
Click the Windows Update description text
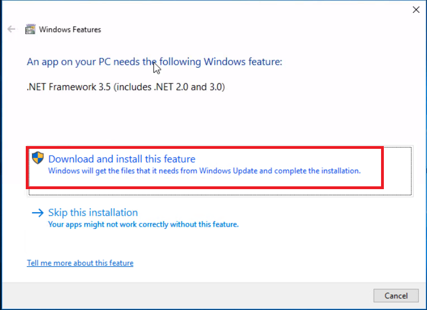click(x=204, y=171)
